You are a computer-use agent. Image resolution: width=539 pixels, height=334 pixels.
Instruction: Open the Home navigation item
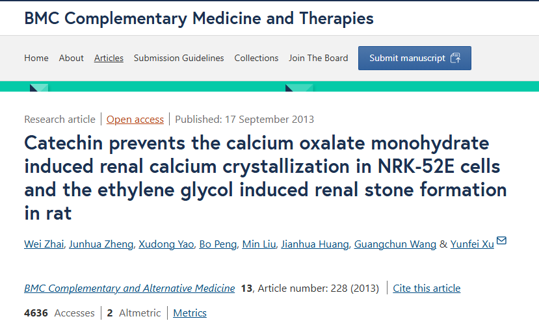click(x=36, y=58)
